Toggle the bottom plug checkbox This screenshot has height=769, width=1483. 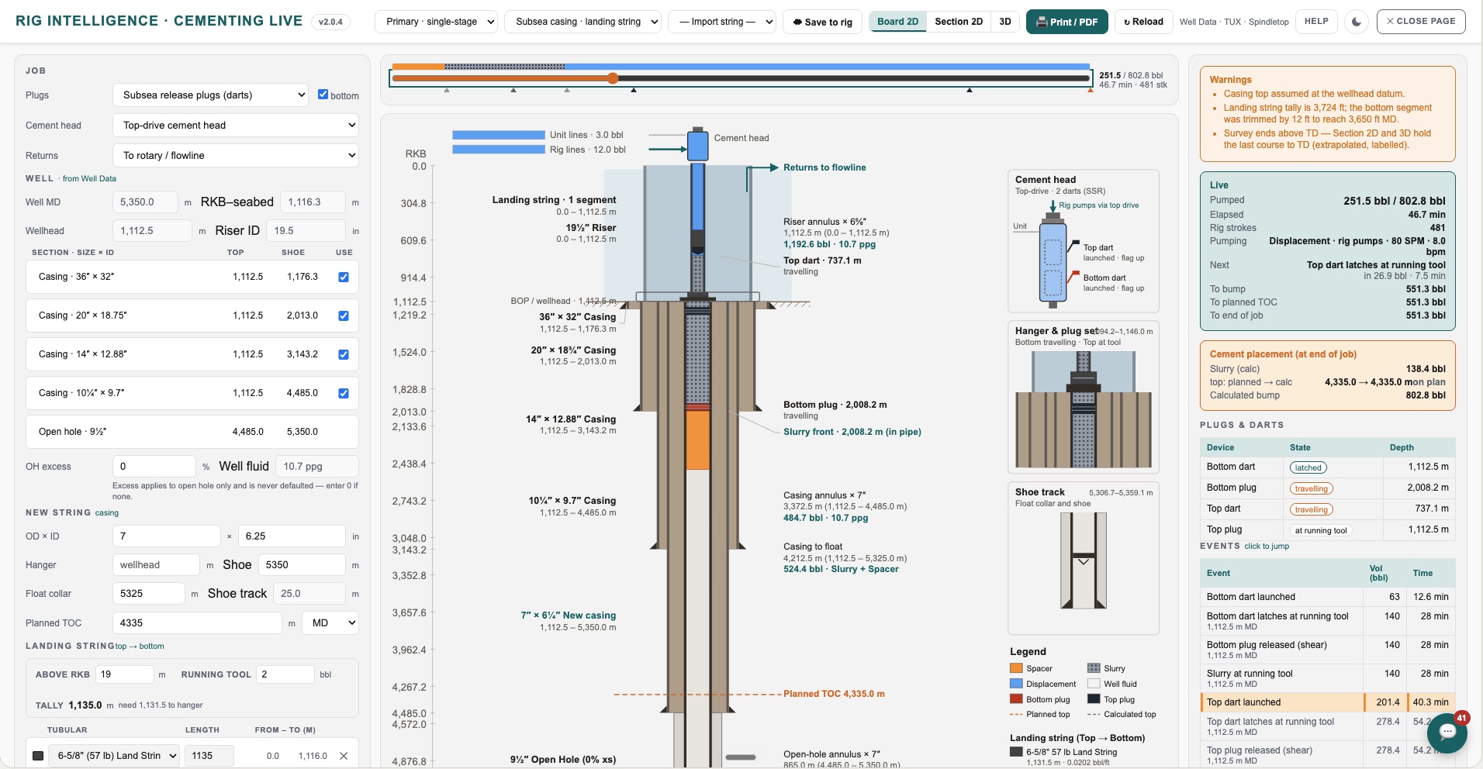(323, 95)
